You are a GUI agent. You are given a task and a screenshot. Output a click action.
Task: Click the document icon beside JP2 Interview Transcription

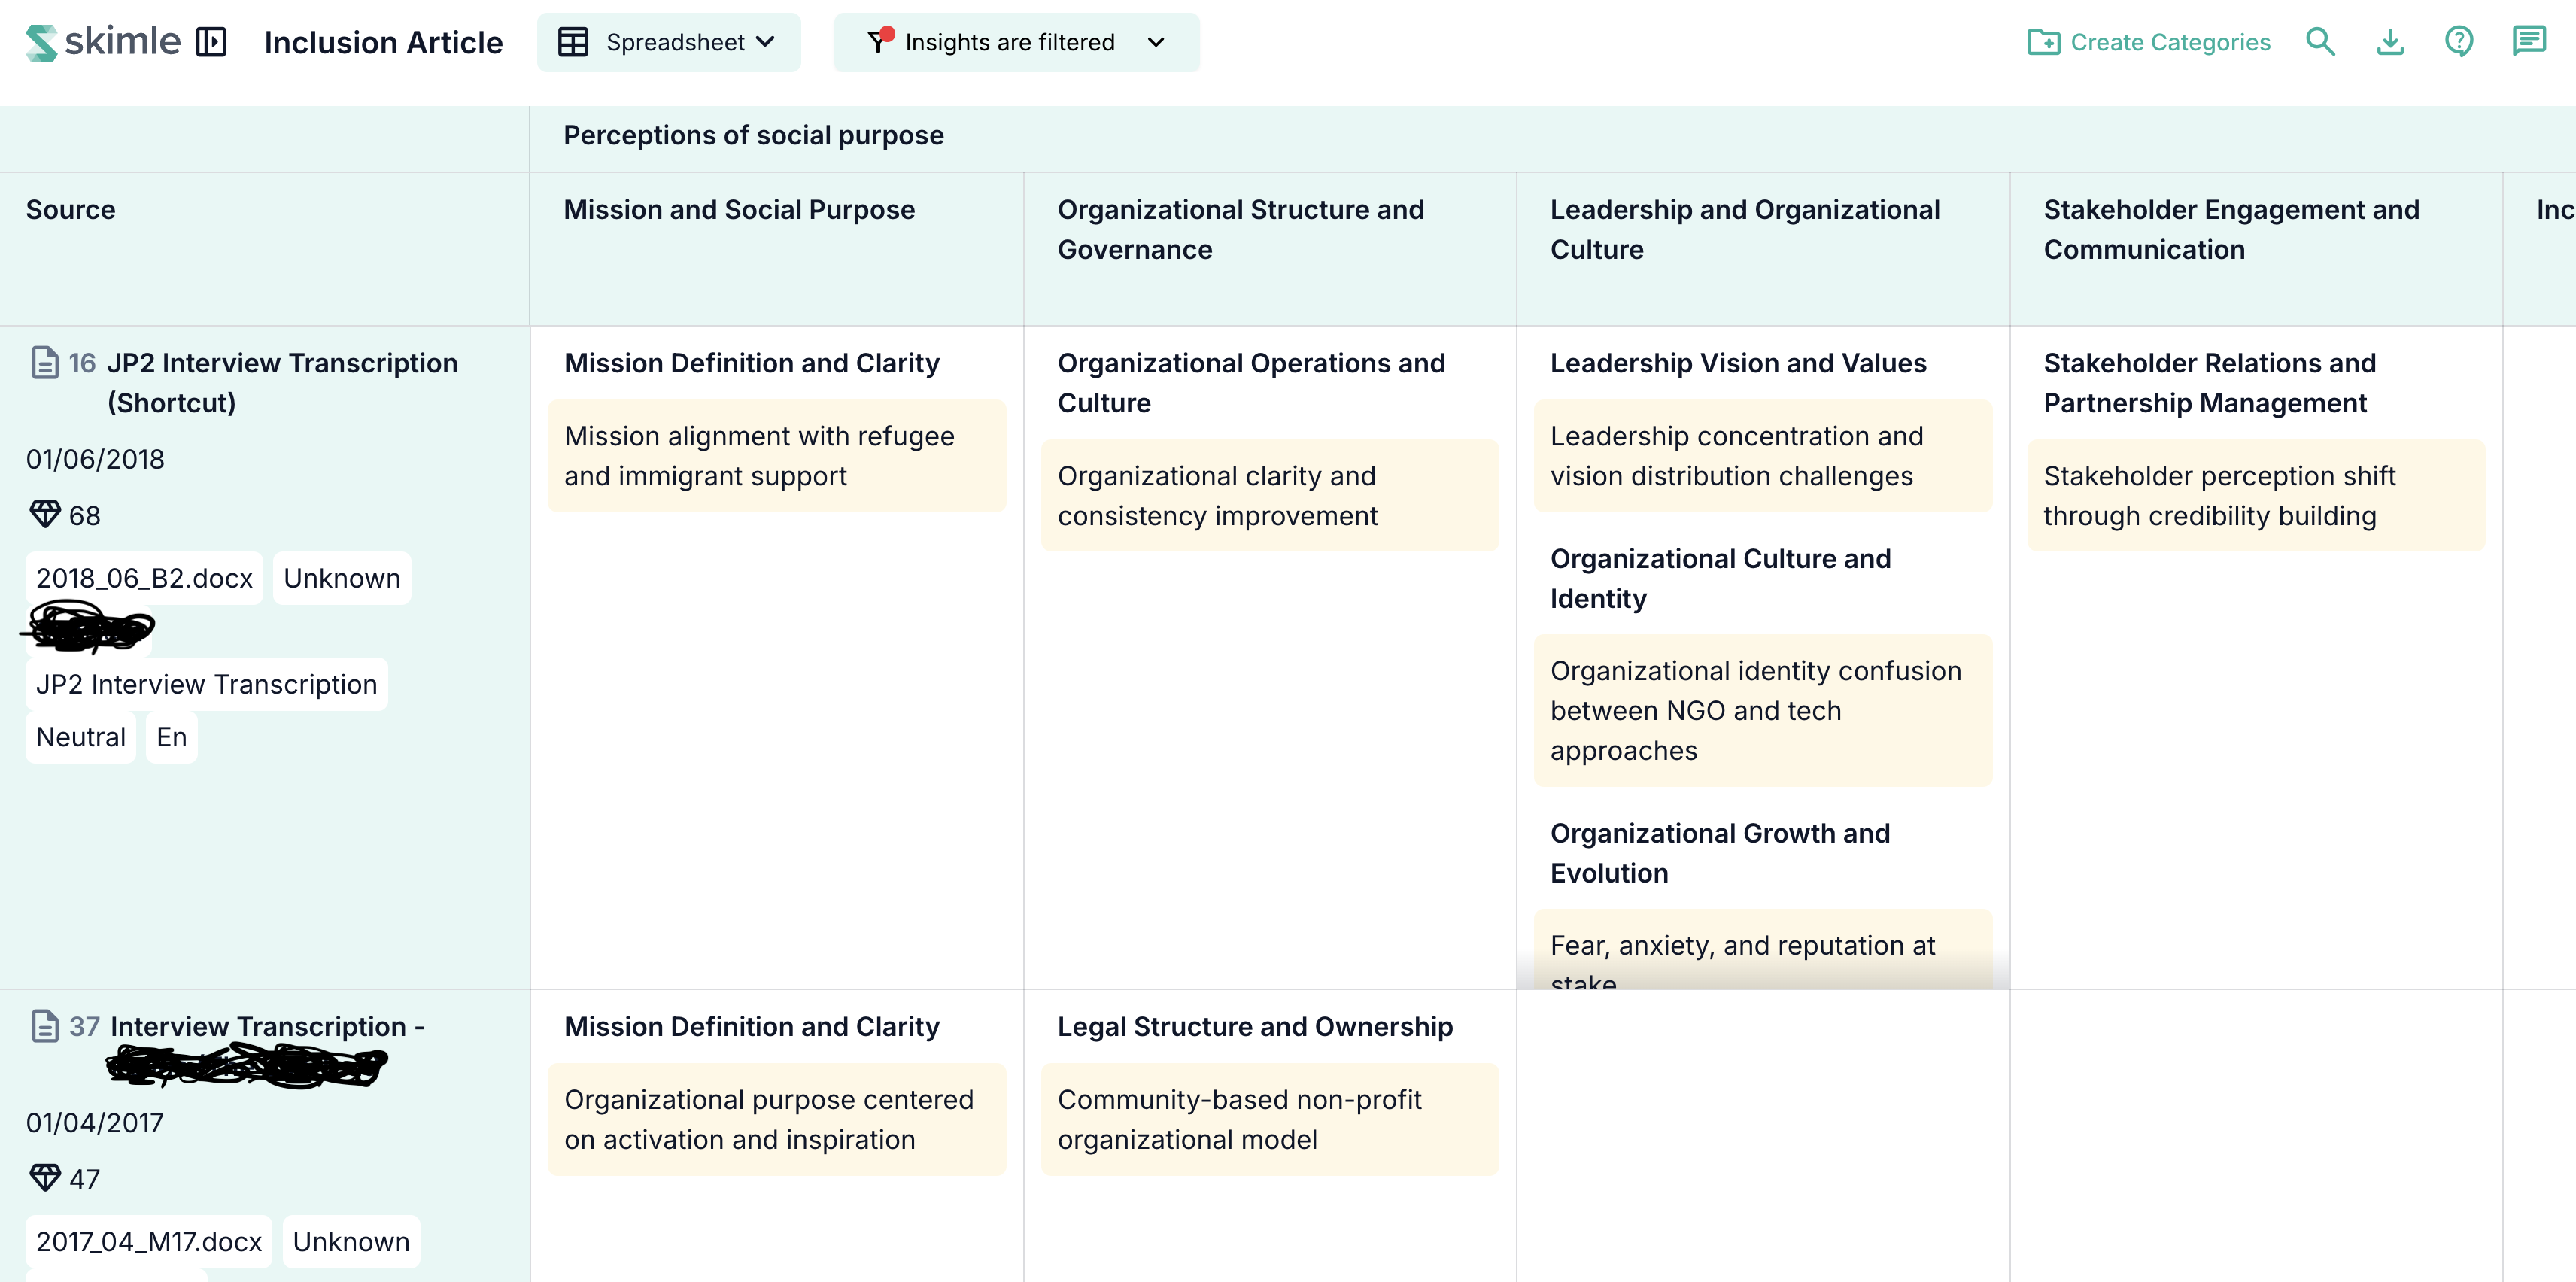(x=44, y=362)
